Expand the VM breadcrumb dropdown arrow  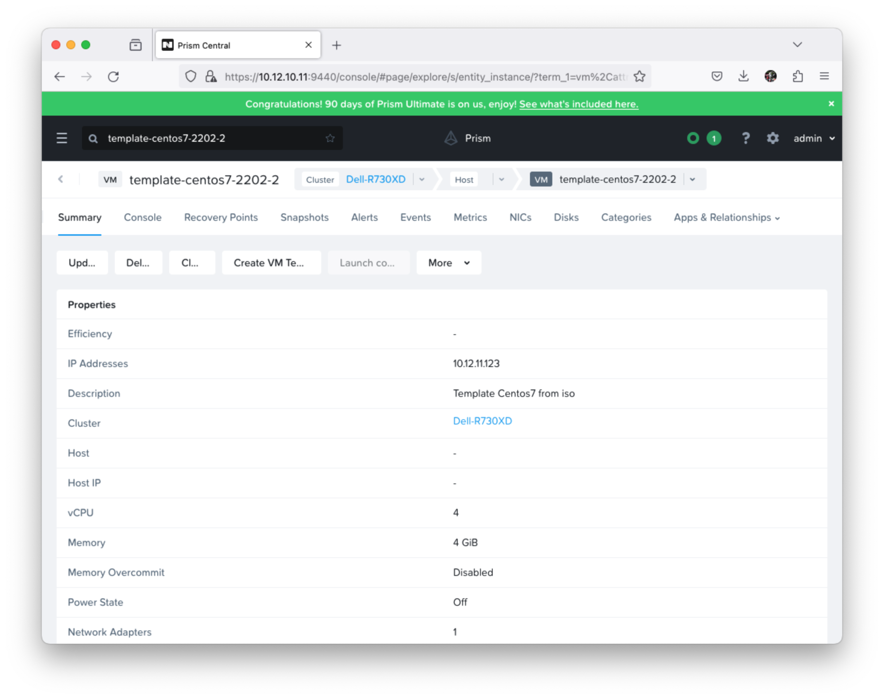[x=692, y=179]
